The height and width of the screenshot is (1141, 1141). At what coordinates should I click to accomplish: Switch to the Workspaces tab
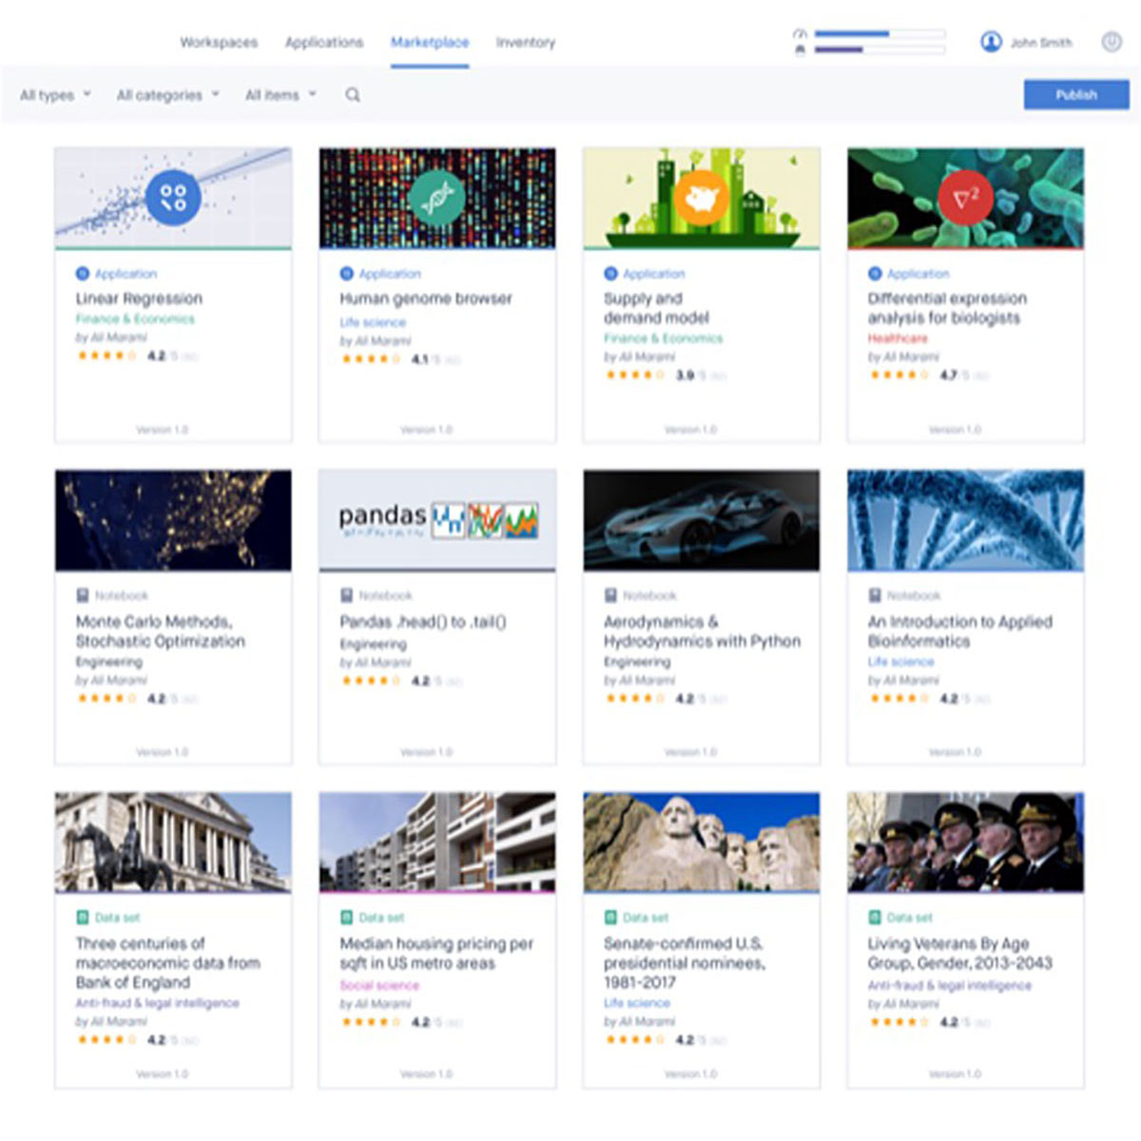click(219, 43)
